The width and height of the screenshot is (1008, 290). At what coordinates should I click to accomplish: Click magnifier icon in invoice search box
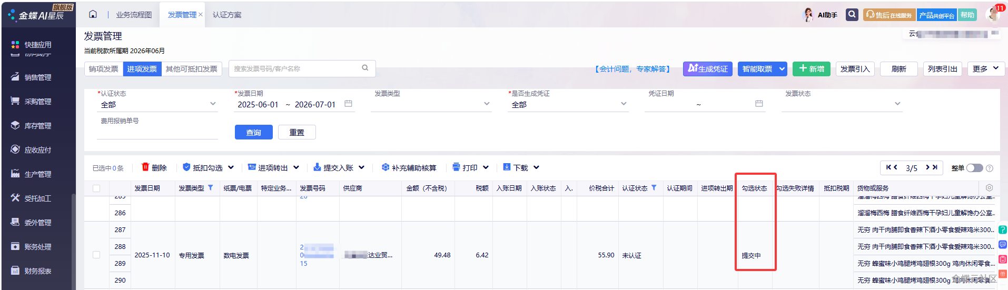point(365,68)
